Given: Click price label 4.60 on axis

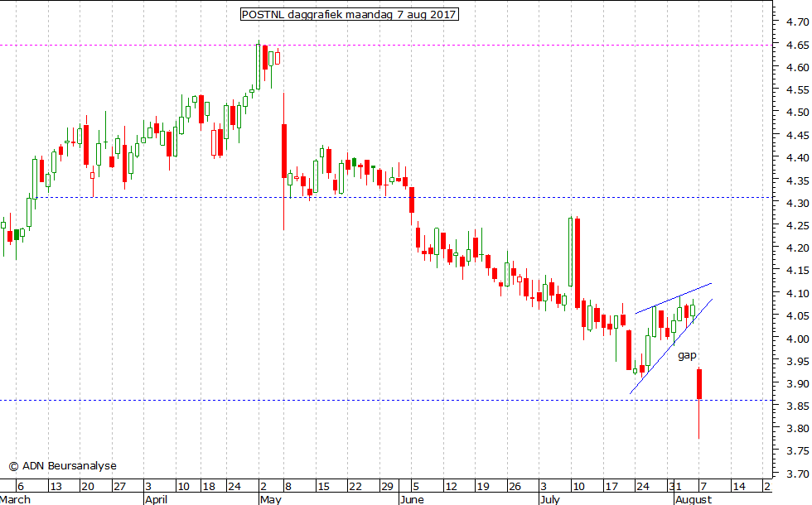Looking at the screenshot, I should point(797,67).
